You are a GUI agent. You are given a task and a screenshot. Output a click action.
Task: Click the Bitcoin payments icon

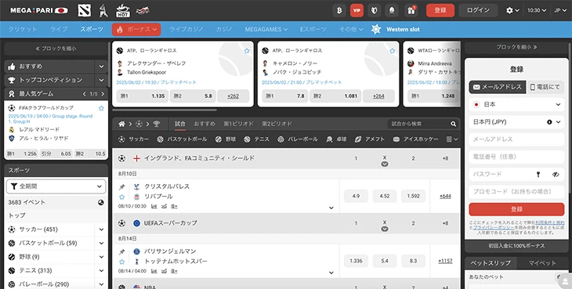[339, 10]
